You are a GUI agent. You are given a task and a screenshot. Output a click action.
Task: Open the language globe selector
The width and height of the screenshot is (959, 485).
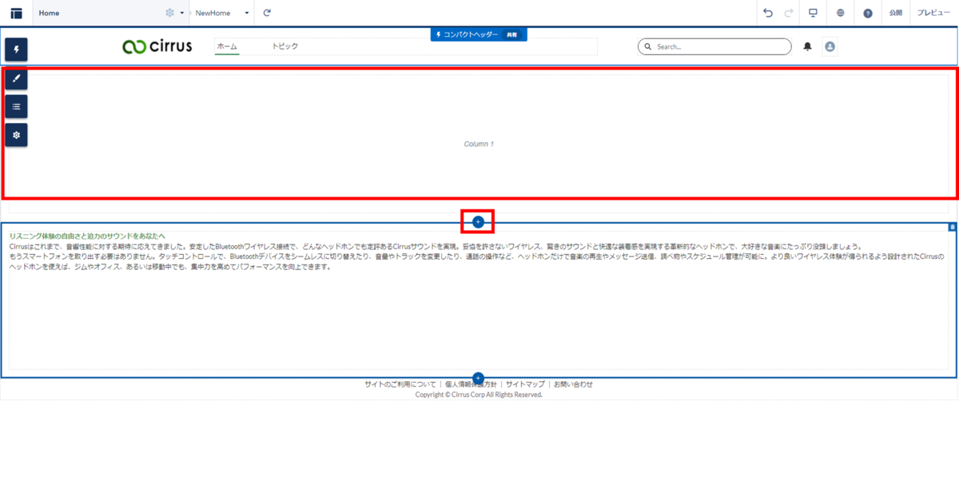[841, 13]
